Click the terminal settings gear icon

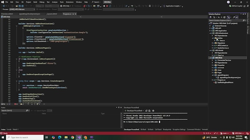tap(153, 111)
